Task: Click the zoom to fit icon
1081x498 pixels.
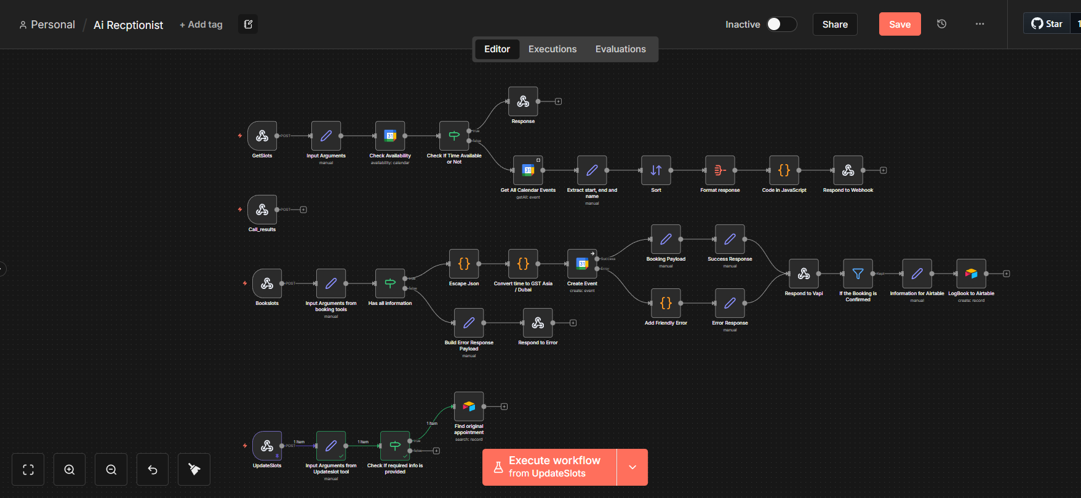Action: (x=28, y=470)
